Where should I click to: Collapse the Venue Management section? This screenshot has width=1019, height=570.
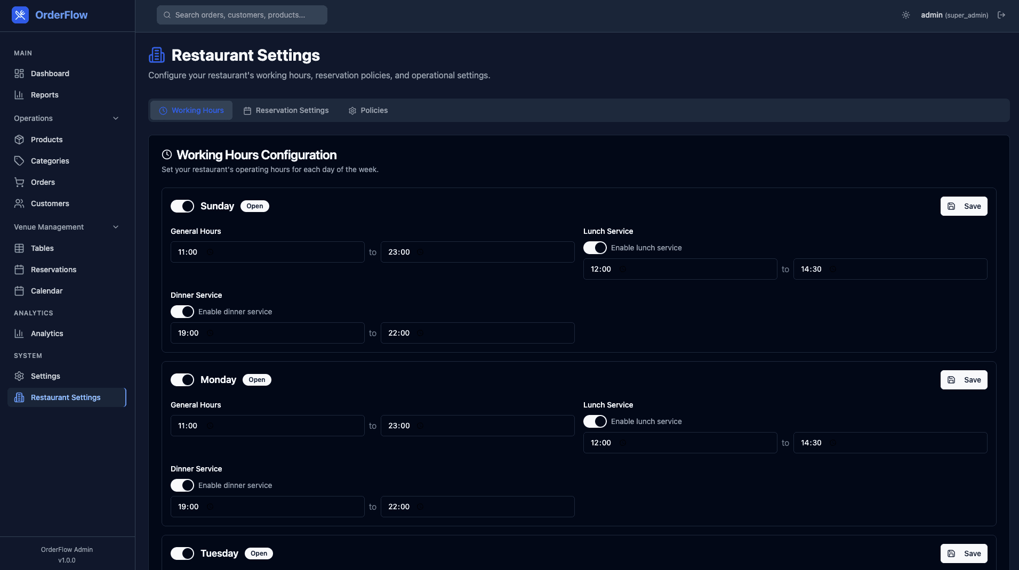[x=116, y=226]
